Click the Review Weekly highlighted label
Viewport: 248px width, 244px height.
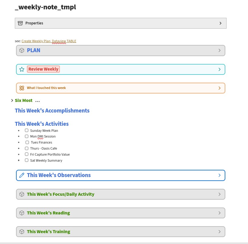pyautogui.click(x=43, y=69)
